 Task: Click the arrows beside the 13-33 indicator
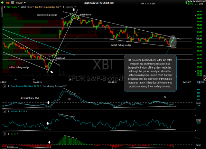[x=9, y=134]
